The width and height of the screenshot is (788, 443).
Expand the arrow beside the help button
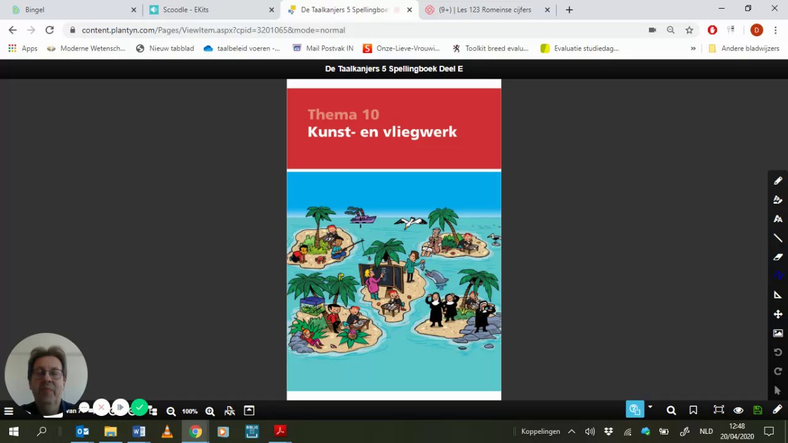coord(649,407)
